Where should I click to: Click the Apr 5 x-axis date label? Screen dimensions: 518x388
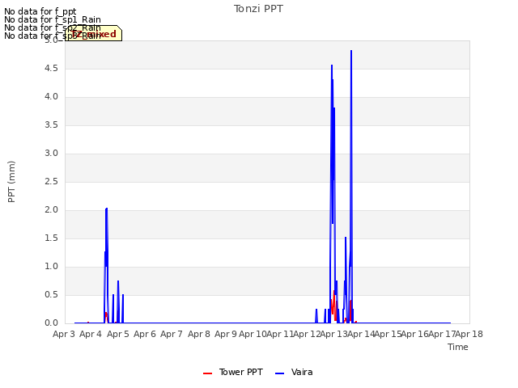tap(118, 334)
